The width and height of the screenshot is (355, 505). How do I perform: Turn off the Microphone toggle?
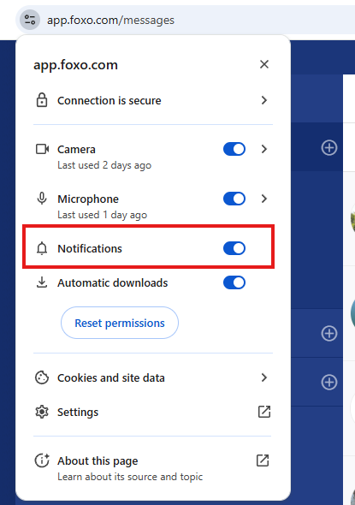(x=234, y=199)
